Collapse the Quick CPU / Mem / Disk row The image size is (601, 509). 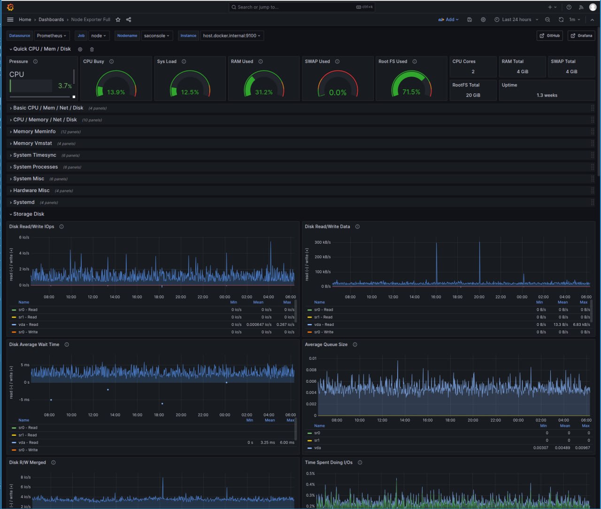[x=40, y=49]
